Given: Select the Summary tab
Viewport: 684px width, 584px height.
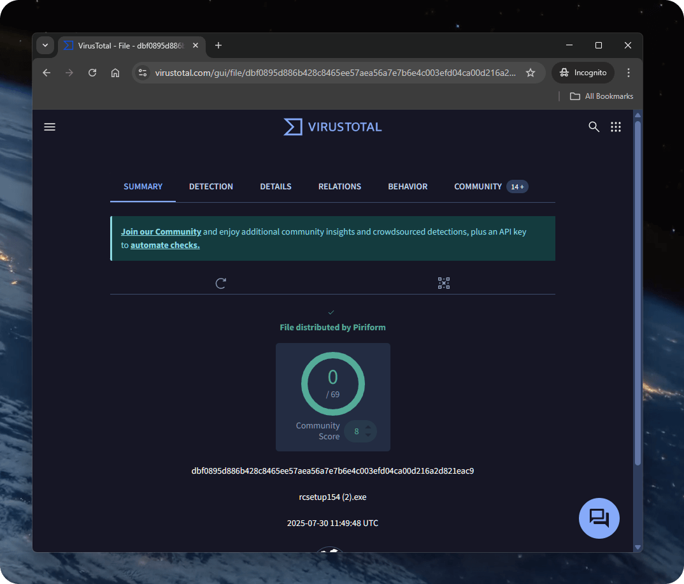Looking at the screenshot, I should [143, 187].
